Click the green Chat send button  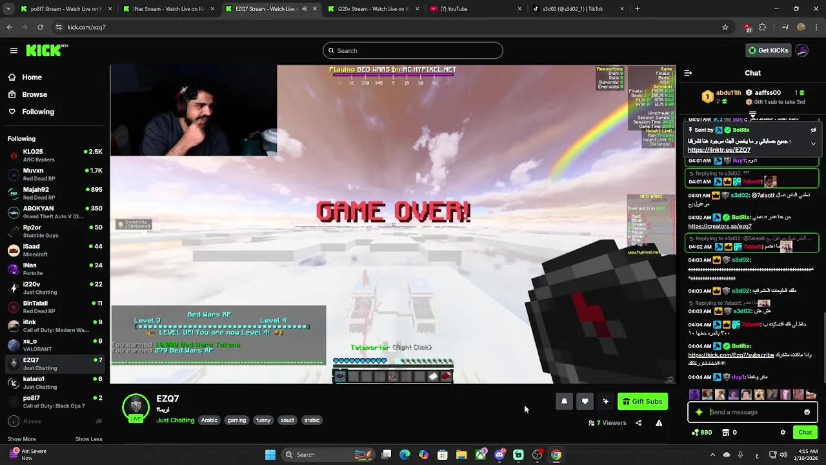(805, 433)
